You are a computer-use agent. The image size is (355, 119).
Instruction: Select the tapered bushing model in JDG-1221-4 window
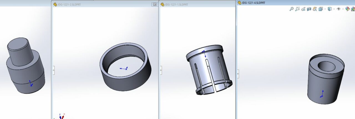326,79
